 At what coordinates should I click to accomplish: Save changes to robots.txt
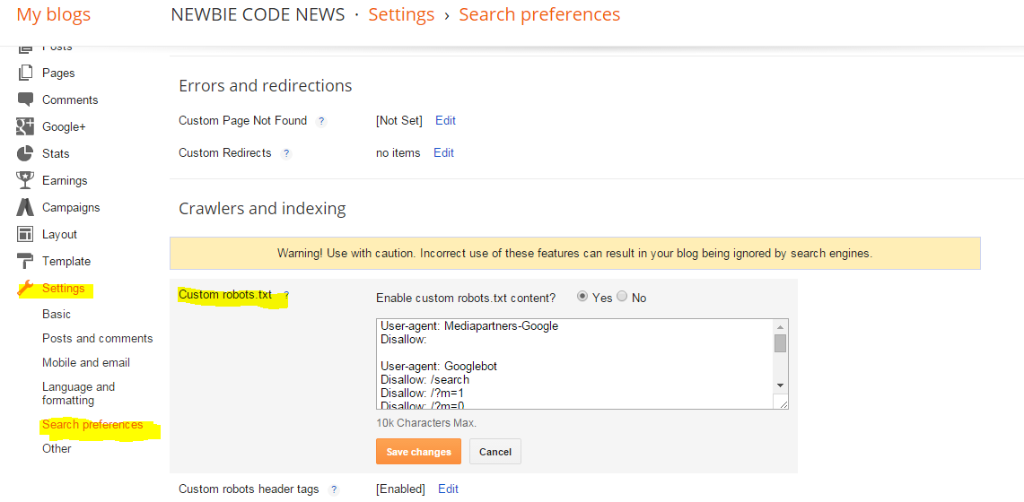418,451
